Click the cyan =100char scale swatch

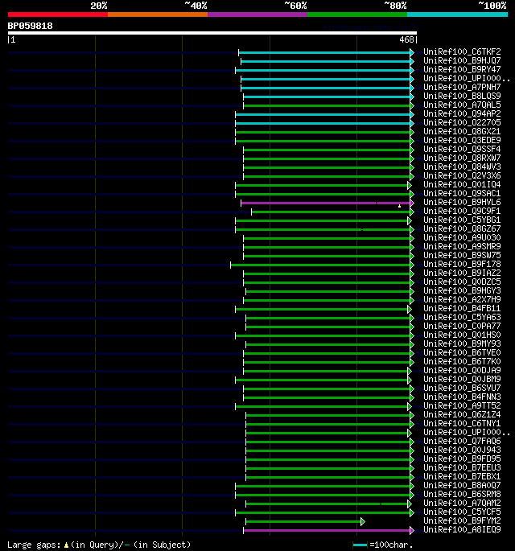[360, 545]
